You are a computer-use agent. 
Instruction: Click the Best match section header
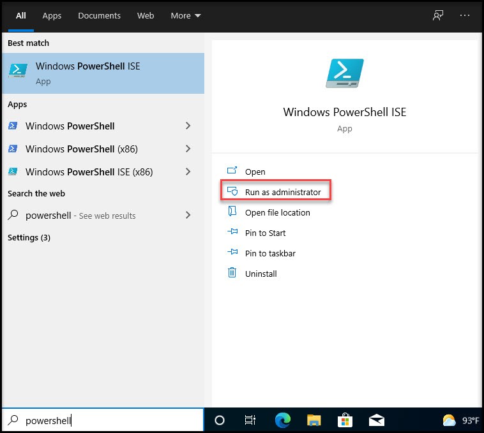[28, 43]
